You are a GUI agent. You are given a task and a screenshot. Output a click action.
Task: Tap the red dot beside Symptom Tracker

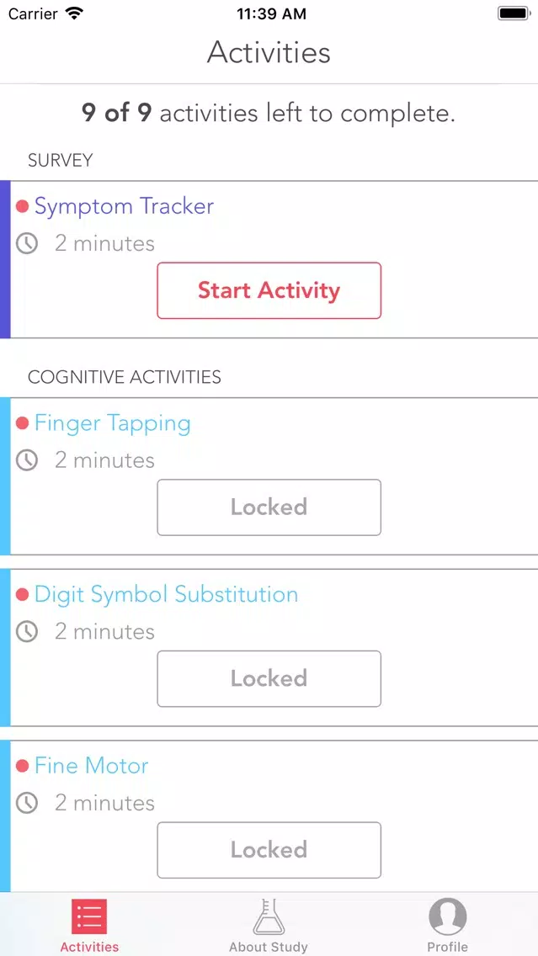pos(23,207)
